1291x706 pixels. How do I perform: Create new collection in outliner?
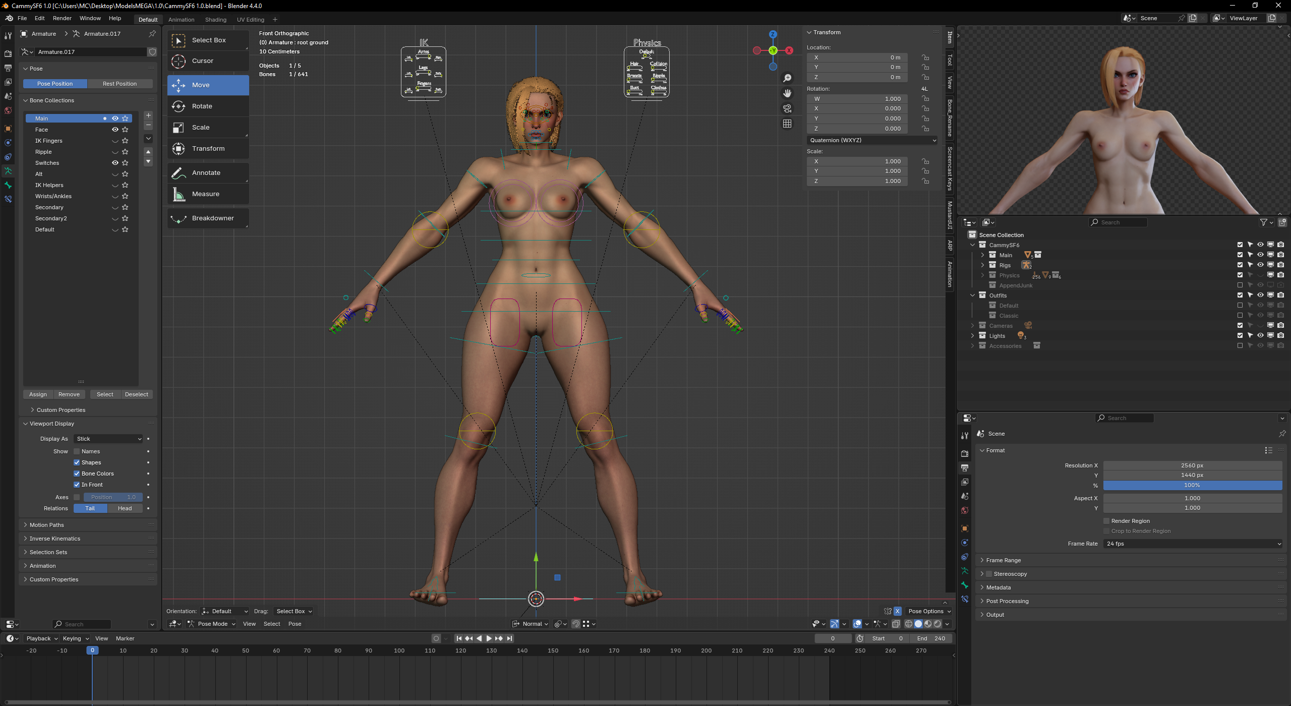tap(1282, 222)
